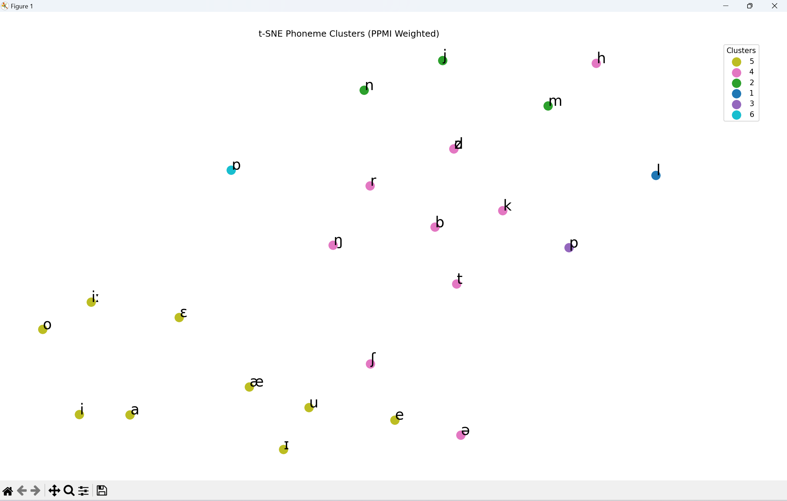Click the Clusters legend title
Screen dimensions: 787x501
tap(741, 51)
